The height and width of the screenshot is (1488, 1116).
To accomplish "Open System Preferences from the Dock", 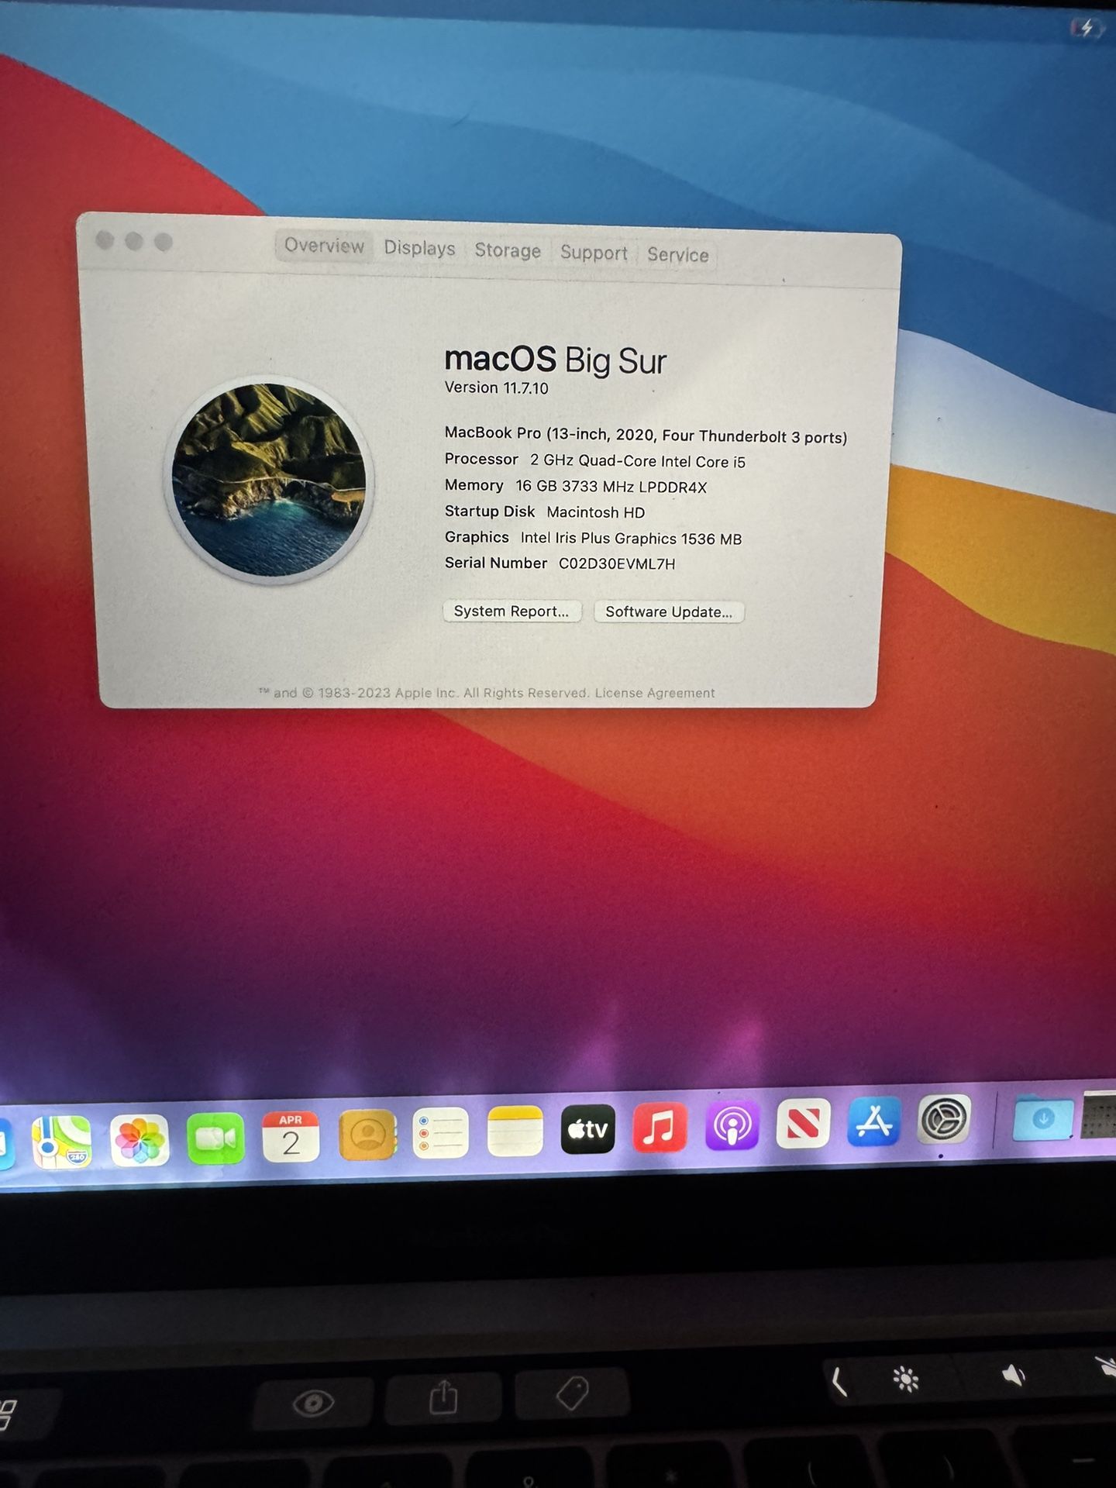I will coord(943,1120).
